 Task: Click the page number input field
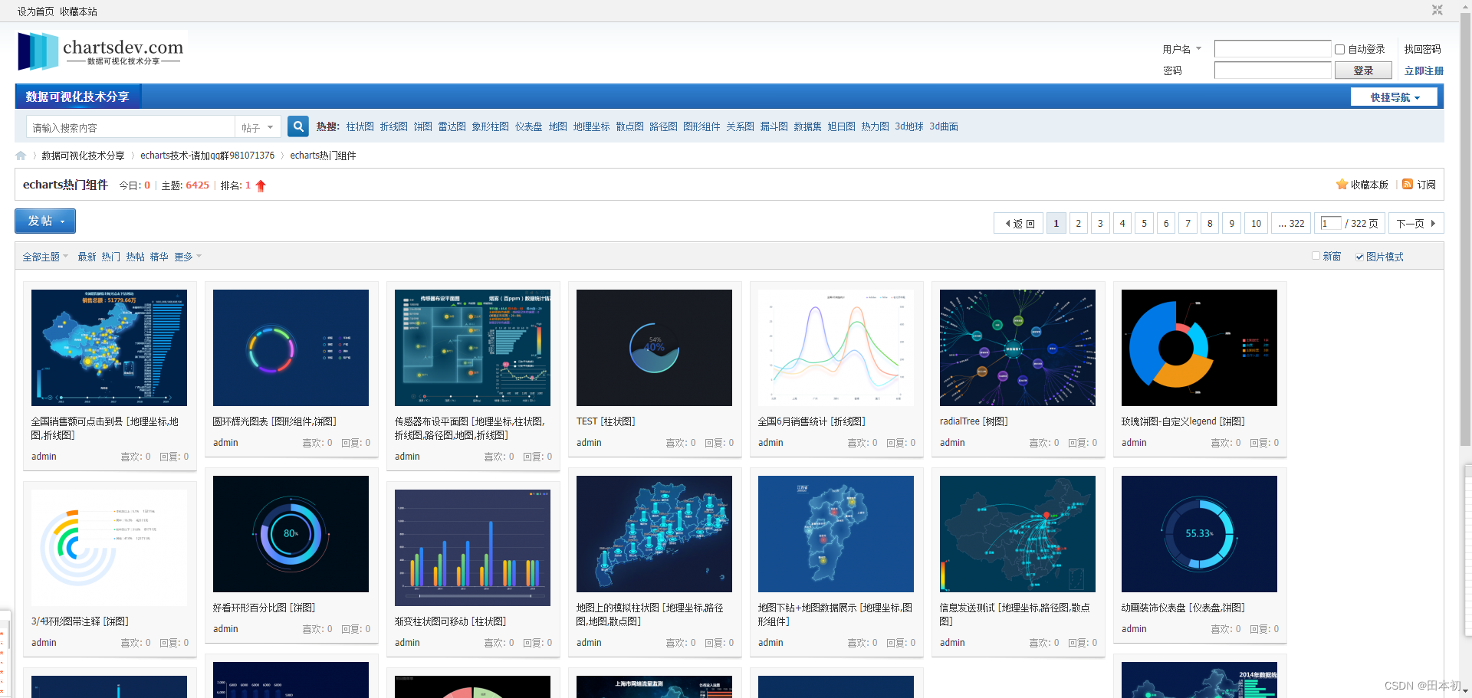(x=1331, y=223)
